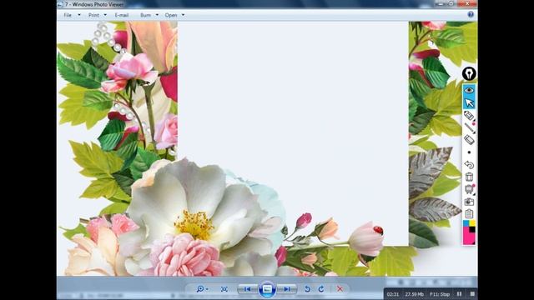Image resolution: width=534 pixels, height=300 pixels.
Task: Select the eraser tool
Action: 469,140
